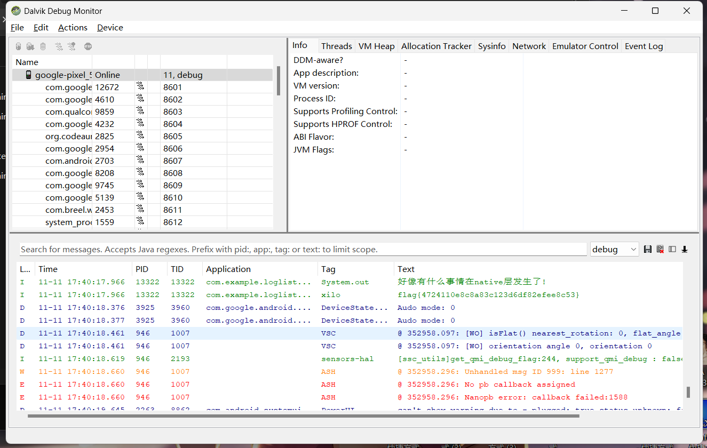707x448 pixels.
Task: Click the debug bug icon for PID 4610
Action: pos(140,99)
